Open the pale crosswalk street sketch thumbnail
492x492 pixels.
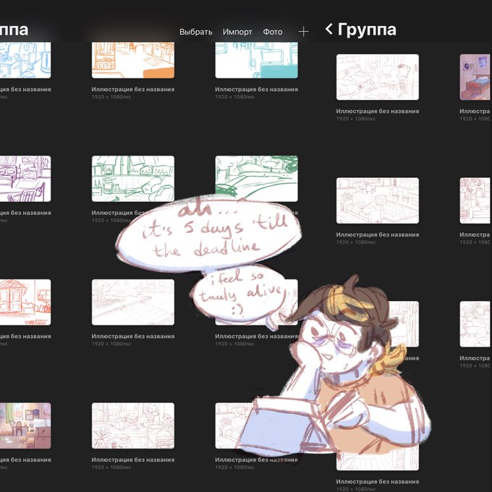[133, 302]
